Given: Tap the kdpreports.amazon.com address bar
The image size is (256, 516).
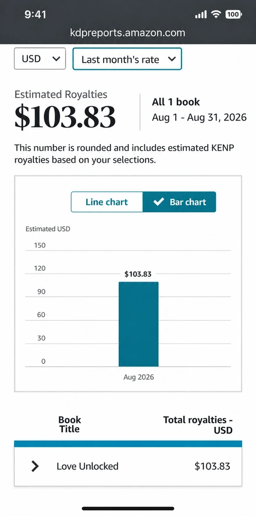Looking at the screenshot, I should point(127,33).
